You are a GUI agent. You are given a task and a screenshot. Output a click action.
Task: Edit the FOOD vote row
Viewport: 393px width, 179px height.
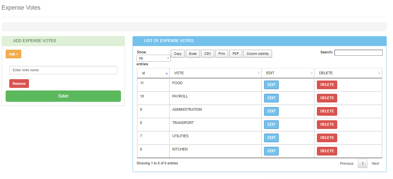coord(271,85)
